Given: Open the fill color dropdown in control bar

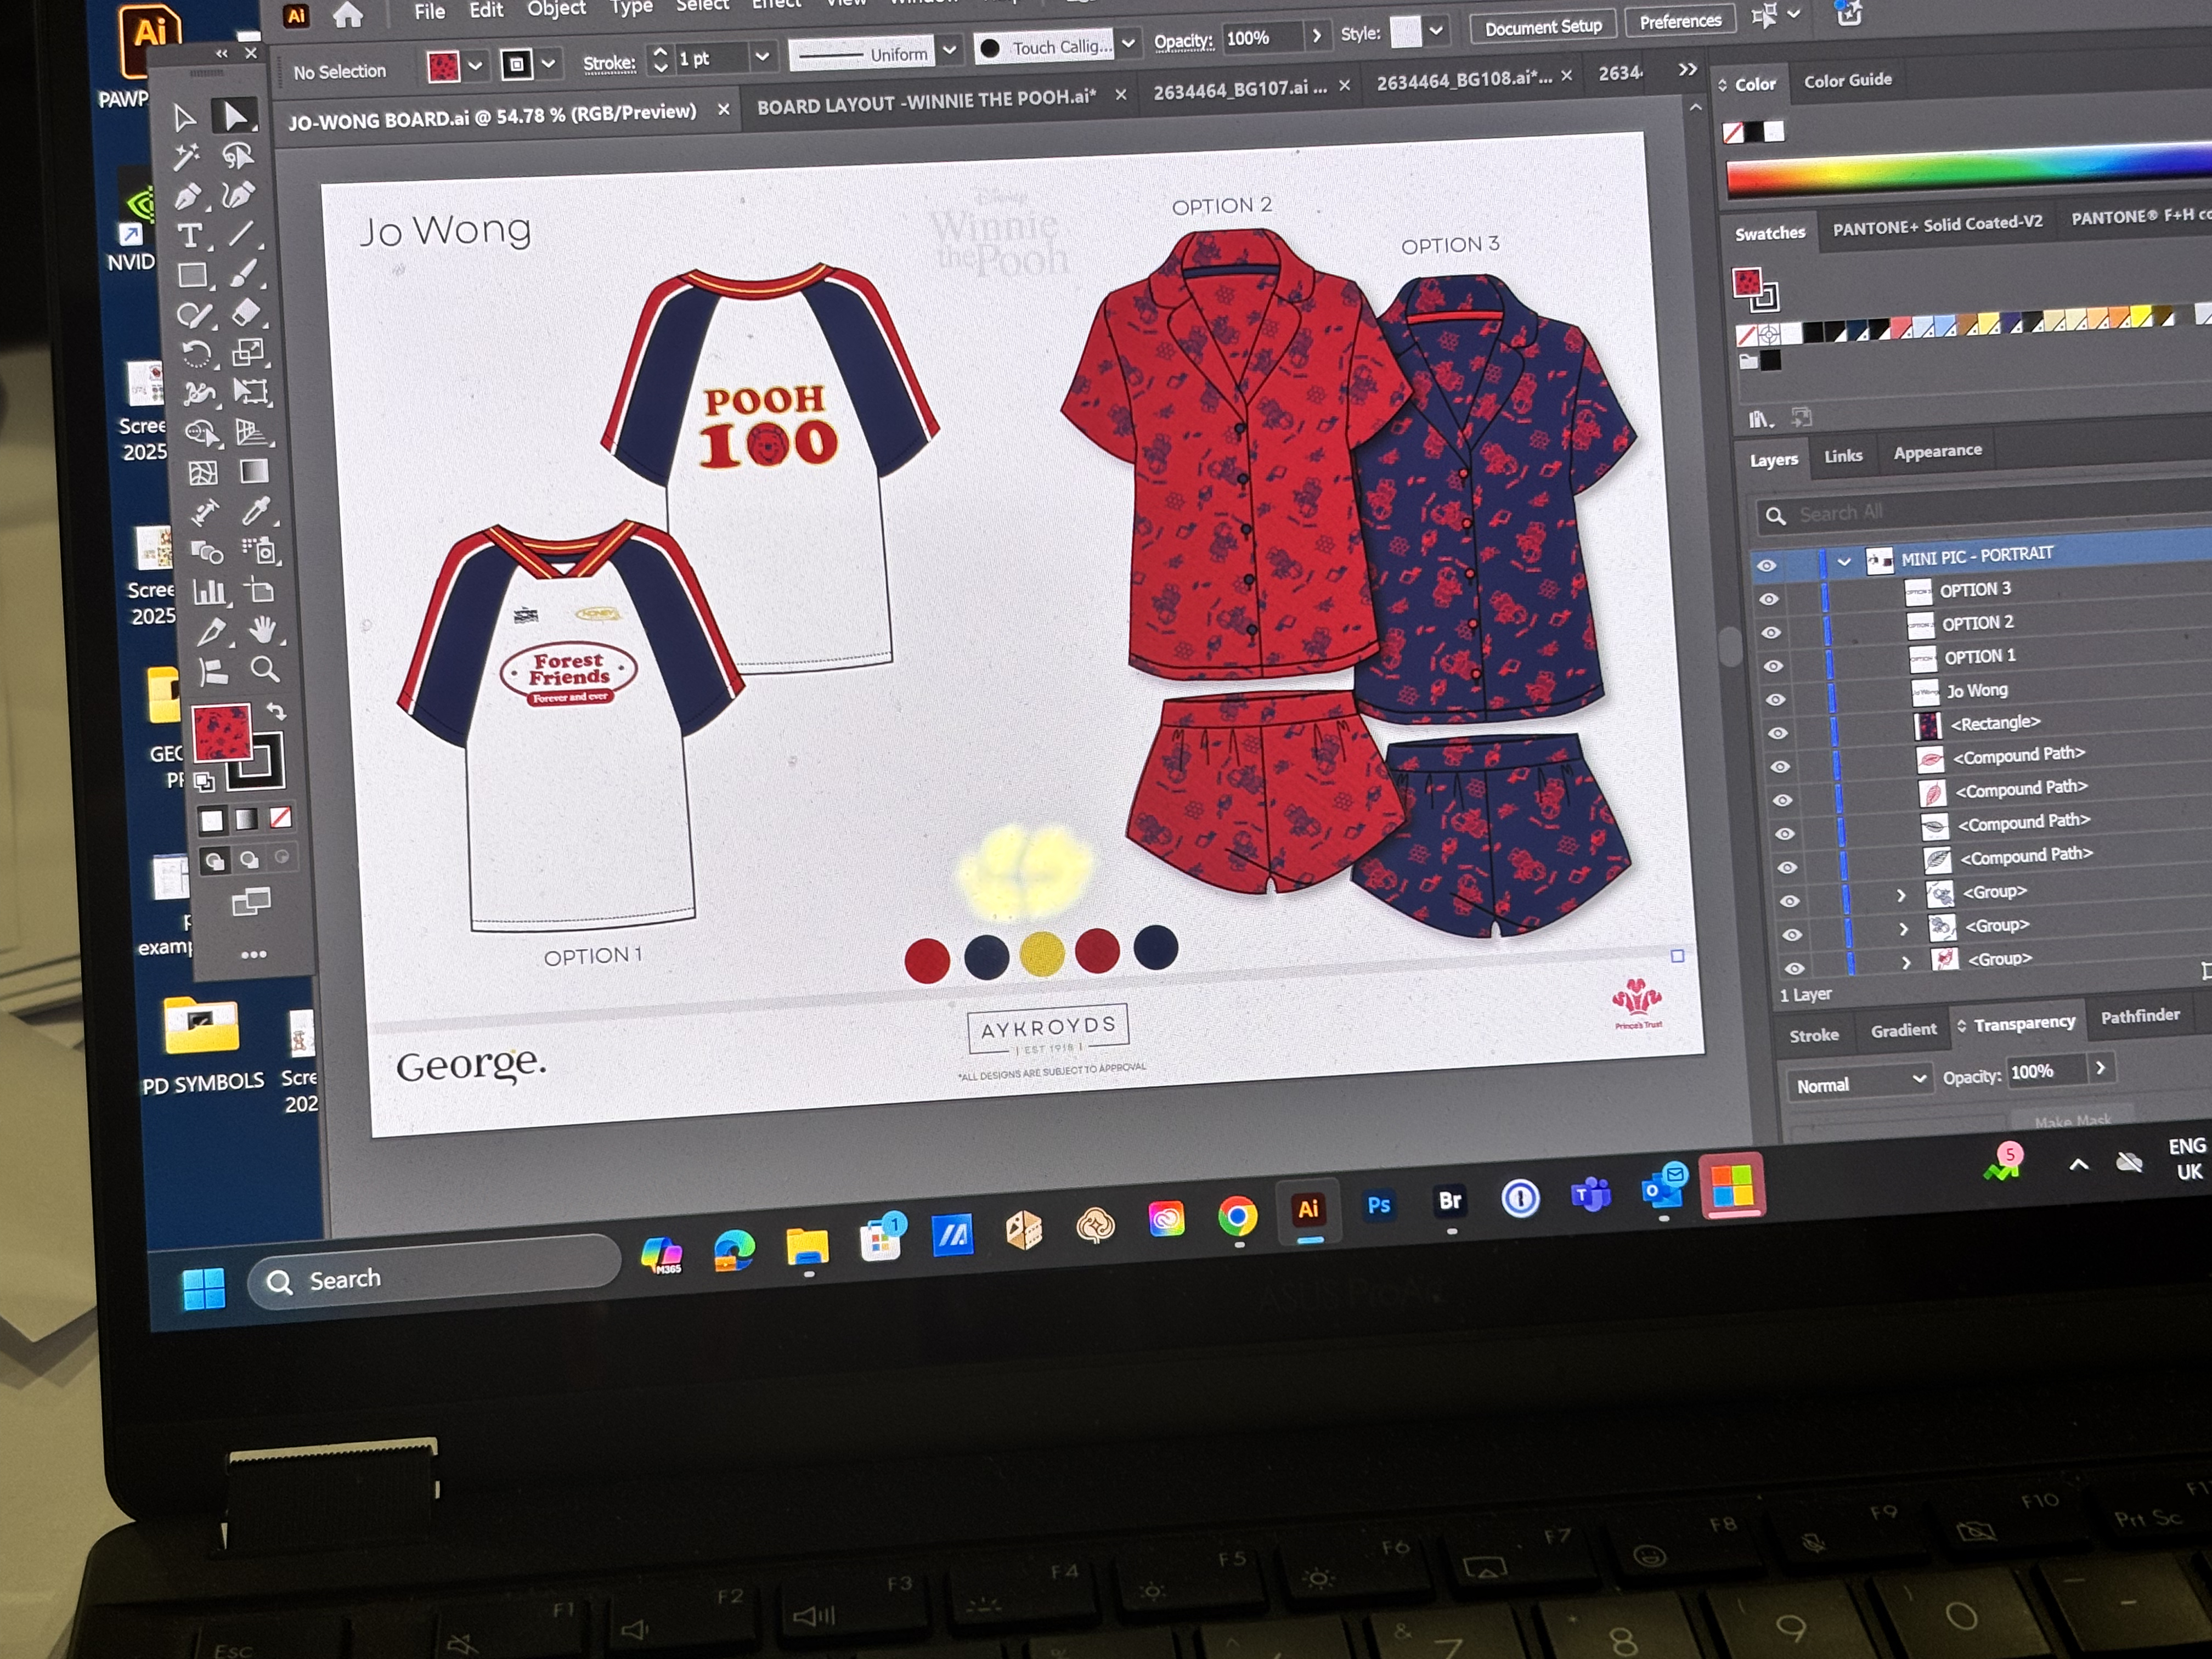Looking at the screenshot, I should pyautogui.click(x=476, y=66).
